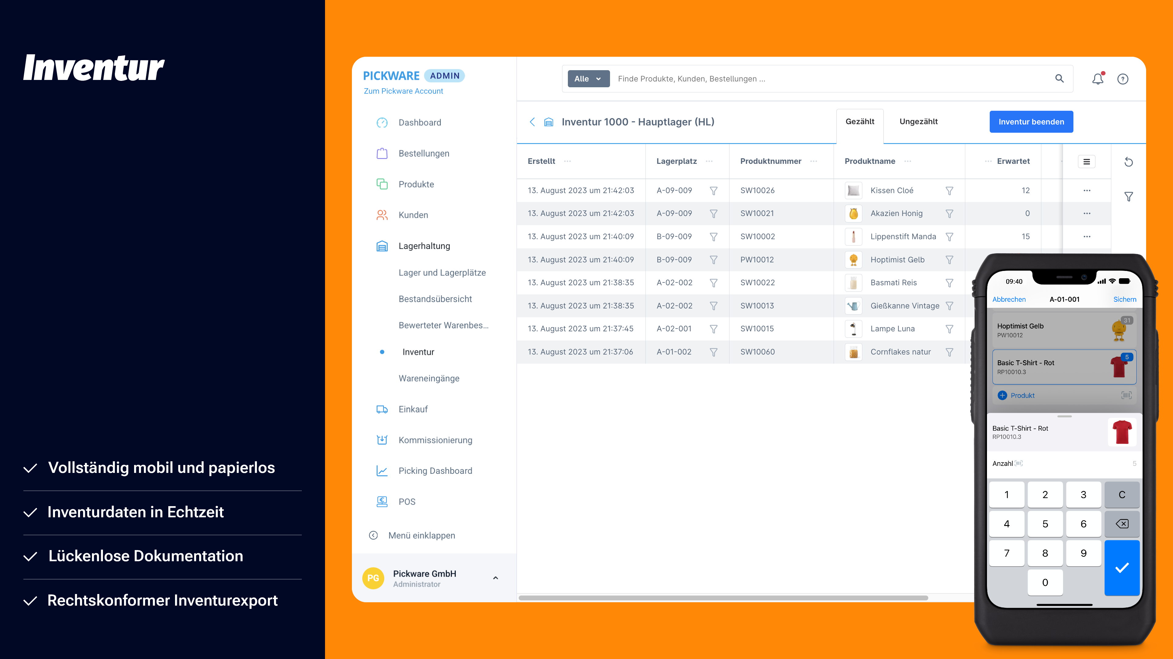Filter by product name Kissen Cloé
The image size is (1173, 659).
[x=949, y=191]
